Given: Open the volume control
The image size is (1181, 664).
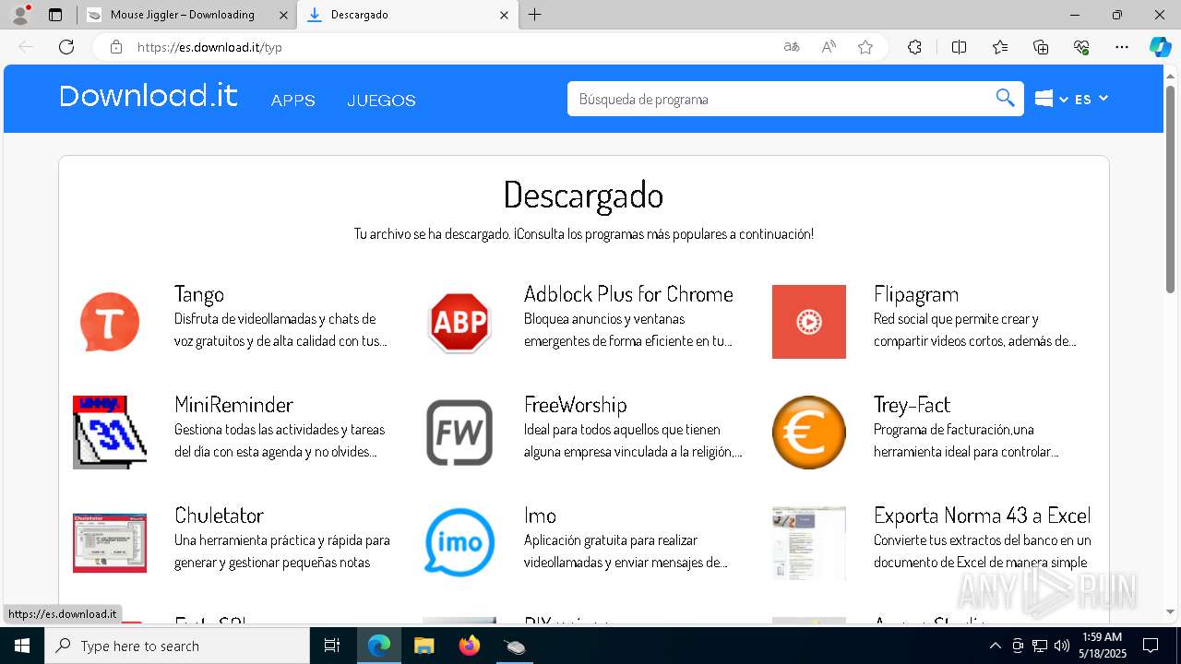Looking at the screenshot, I should (1061, 646).
